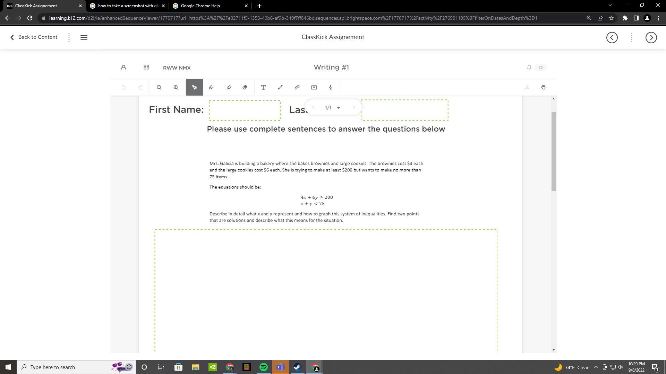This screenshot has height=374, width=666.
Task: Go to next content activity arrow
Action: pos(651,37)
